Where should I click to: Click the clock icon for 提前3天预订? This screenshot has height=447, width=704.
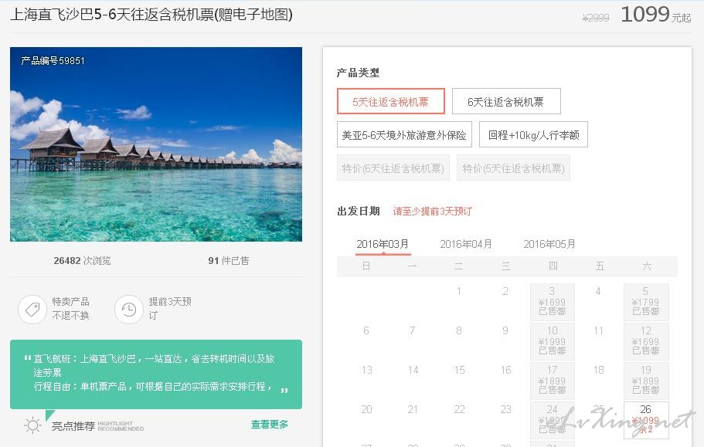point(129,310)
